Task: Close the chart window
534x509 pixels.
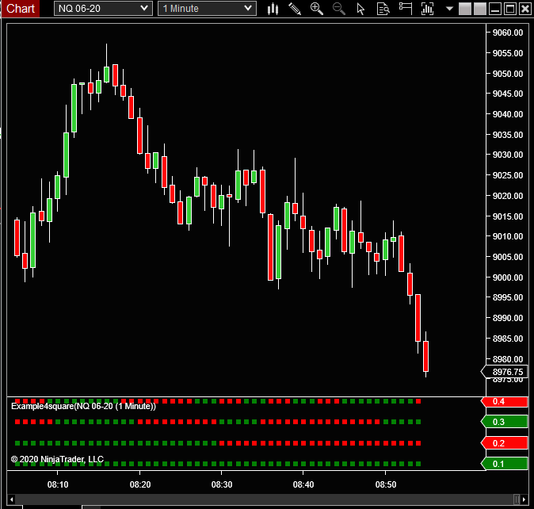Action: coord(525,9)
